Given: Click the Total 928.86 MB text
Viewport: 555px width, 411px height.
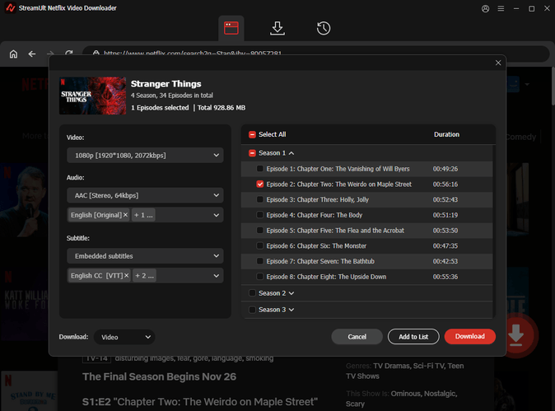Looking at the screenshot, I should point(222,108).
